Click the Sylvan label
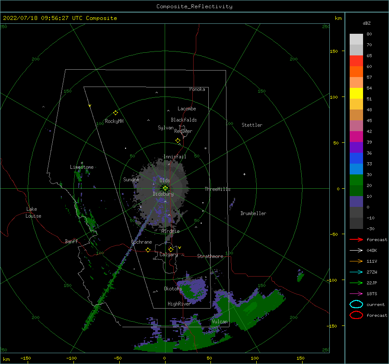Image resolution: width=389 pixels, height=364 pixels. point(166,128)
